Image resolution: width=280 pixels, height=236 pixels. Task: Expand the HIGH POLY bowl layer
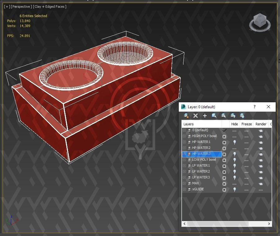pyautogui.click(x=184, y=136)
